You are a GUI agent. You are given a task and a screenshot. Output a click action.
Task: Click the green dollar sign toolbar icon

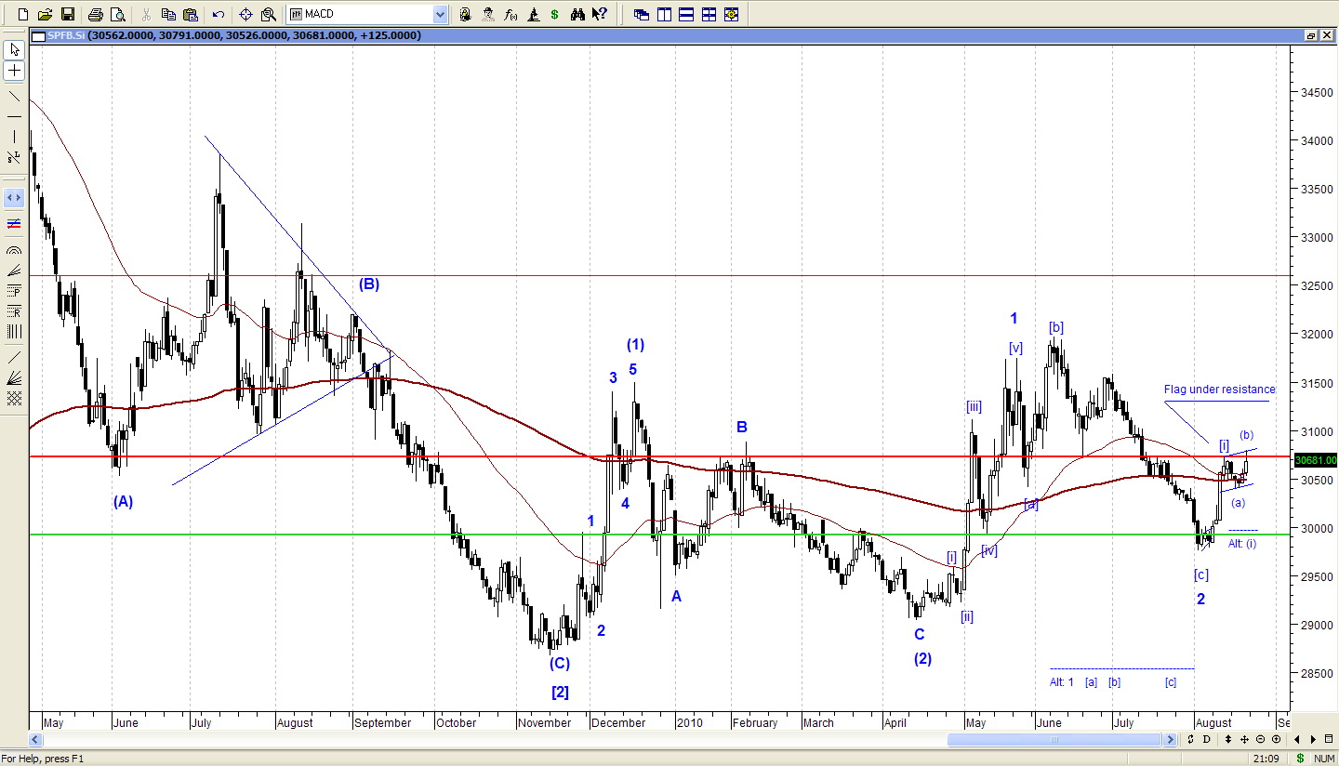(x=555, y=14)
